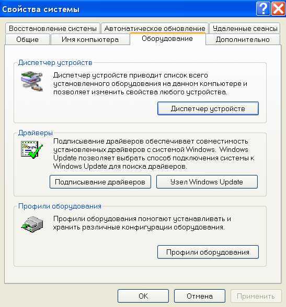Viewport: 286px width, 307px height.
Task: Click Профили оборудования button
Action: tap(208, 252)
